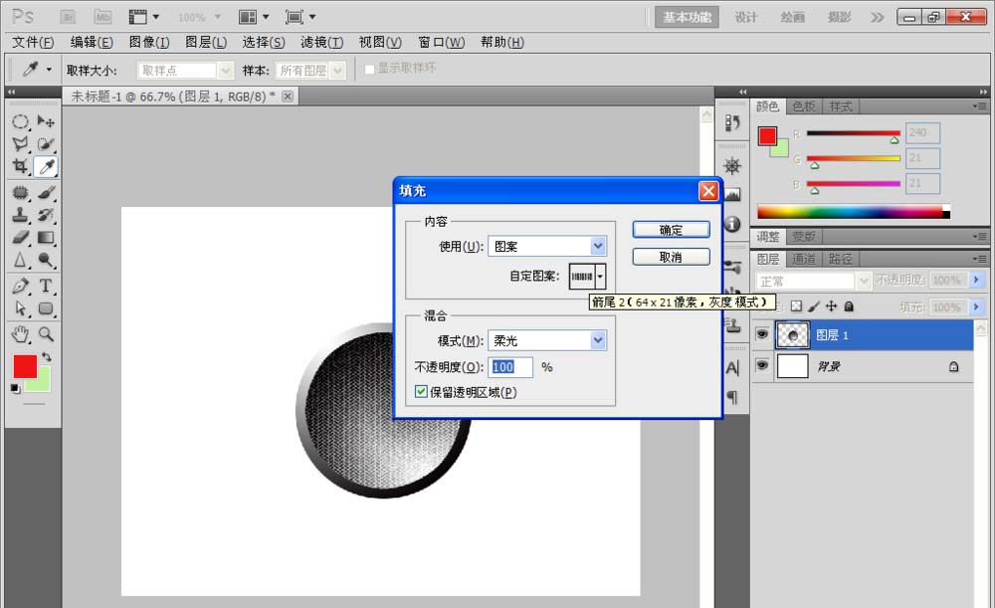Select the Zoom magnifier tool
Viewport: 995px width, 608px height.
coord(46,333)
